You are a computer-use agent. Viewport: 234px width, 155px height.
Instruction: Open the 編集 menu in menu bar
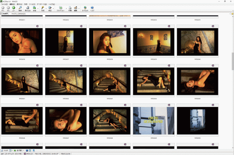point(12,4)
